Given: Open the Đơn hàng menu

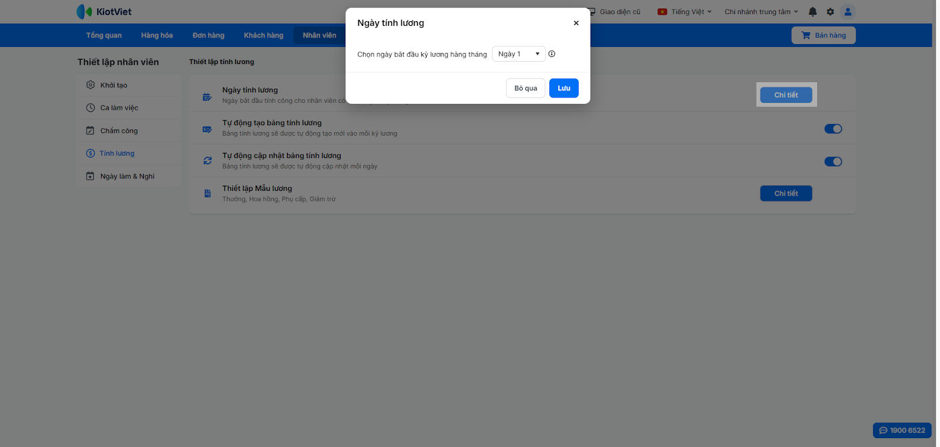Looking at the screenshot, I should pos(209,35).
